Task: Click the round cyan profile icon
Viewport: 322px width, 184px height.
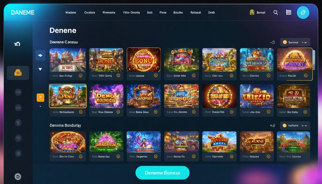Action: coord(303,13)
